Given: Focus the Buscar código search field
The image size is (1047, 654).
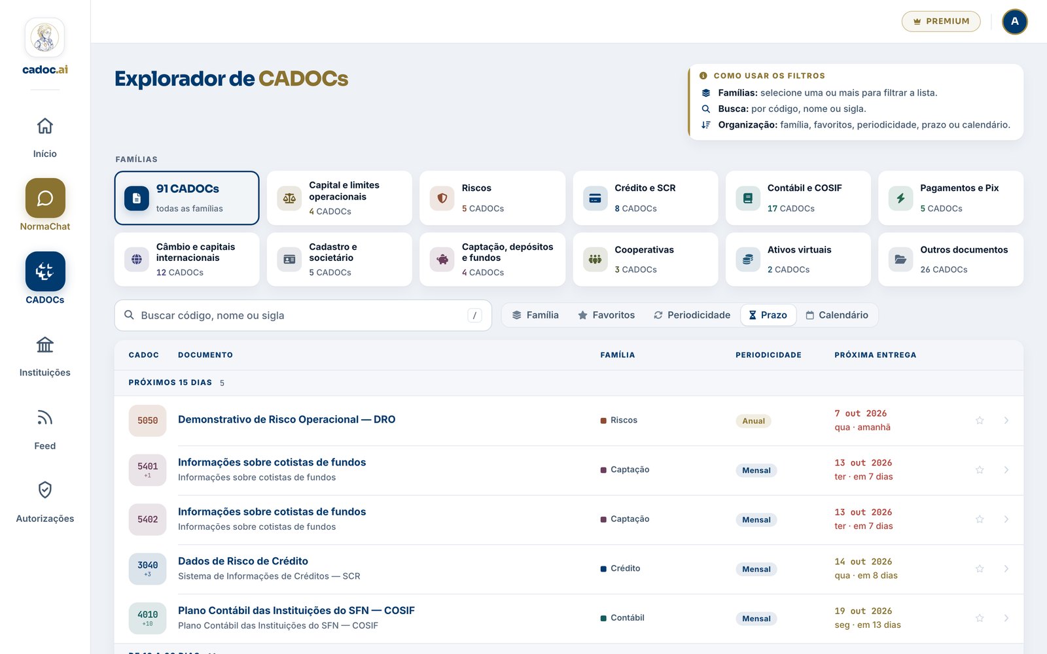Looking at the screenshot, I should click(x=303, y=315).
